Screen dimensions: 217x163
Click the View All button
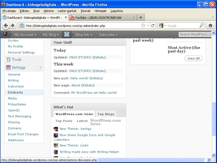click(193, 58)
